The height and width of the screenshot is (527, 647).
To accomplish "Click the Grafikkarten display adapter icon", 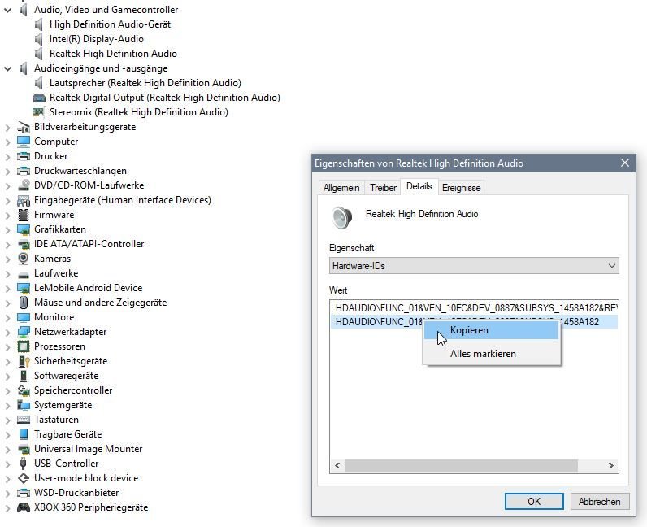I will [x=24, y=229].
